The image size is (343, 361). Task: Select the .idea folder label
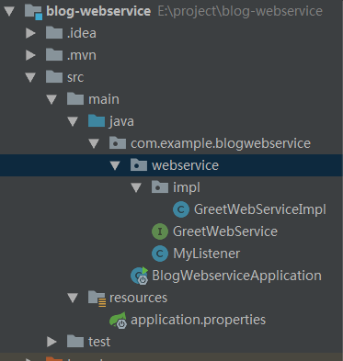coord(82,33)
